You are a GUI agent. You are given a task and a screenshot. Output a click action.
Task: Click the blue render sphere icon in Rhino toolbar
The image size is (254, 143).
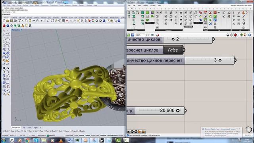click(104, 21)
